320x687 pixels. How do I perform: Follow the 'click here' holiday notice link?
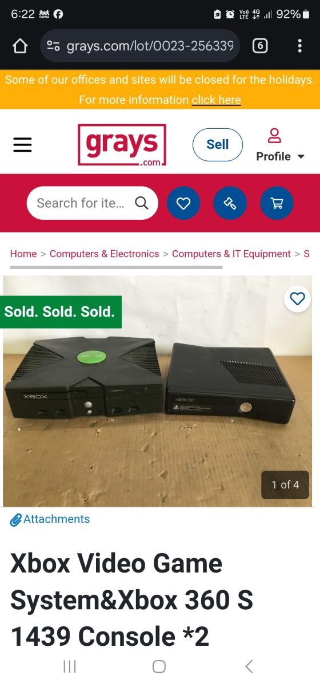[216, 100]
